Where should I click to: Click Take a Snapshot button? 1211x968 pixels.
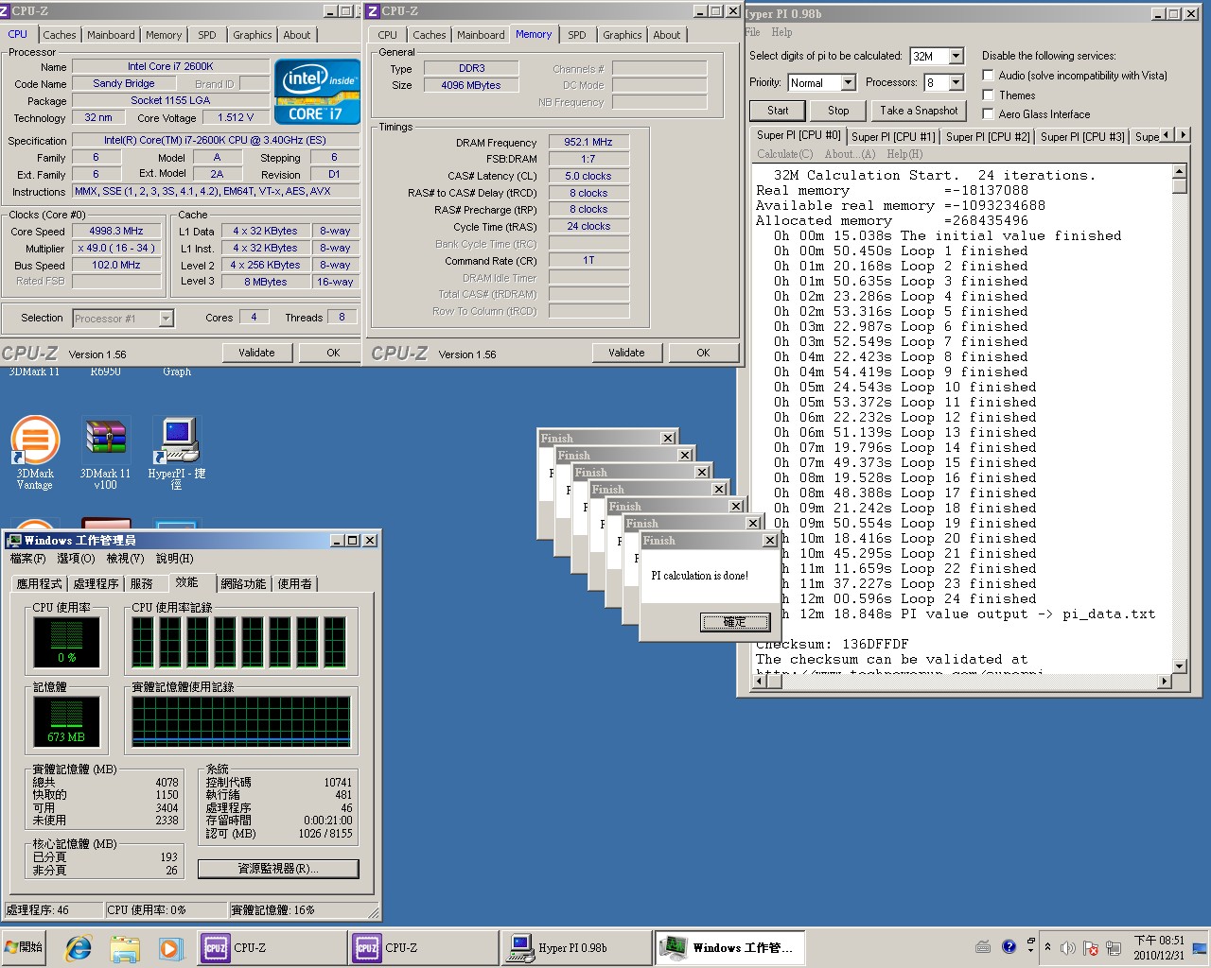(919, 111)
